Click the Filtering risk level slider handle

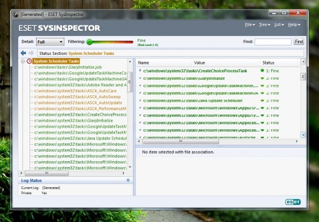90,42
